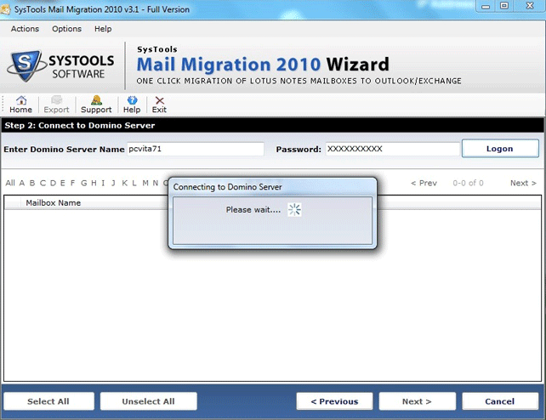
Task: Filter mailboxes by letter J
Action: coord(113,183)
